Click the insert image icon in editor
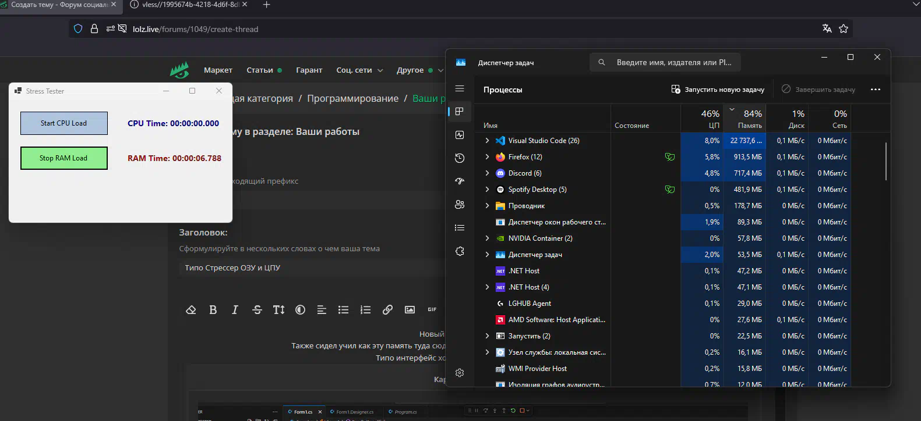Viewport: 921px width, 421px height. 410,310
